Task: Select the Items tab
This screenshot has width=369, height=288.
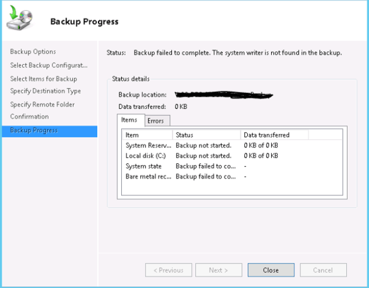Action: coord(130,120)
